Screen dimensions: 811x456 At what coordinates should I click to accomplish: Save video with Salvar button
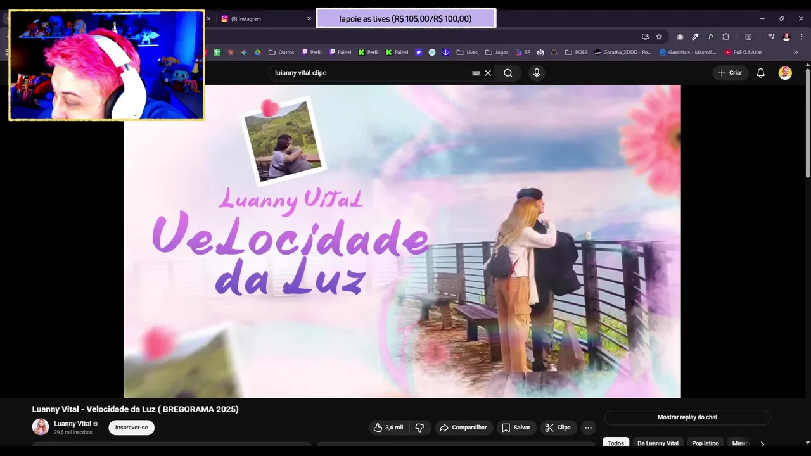pos(516,427)
